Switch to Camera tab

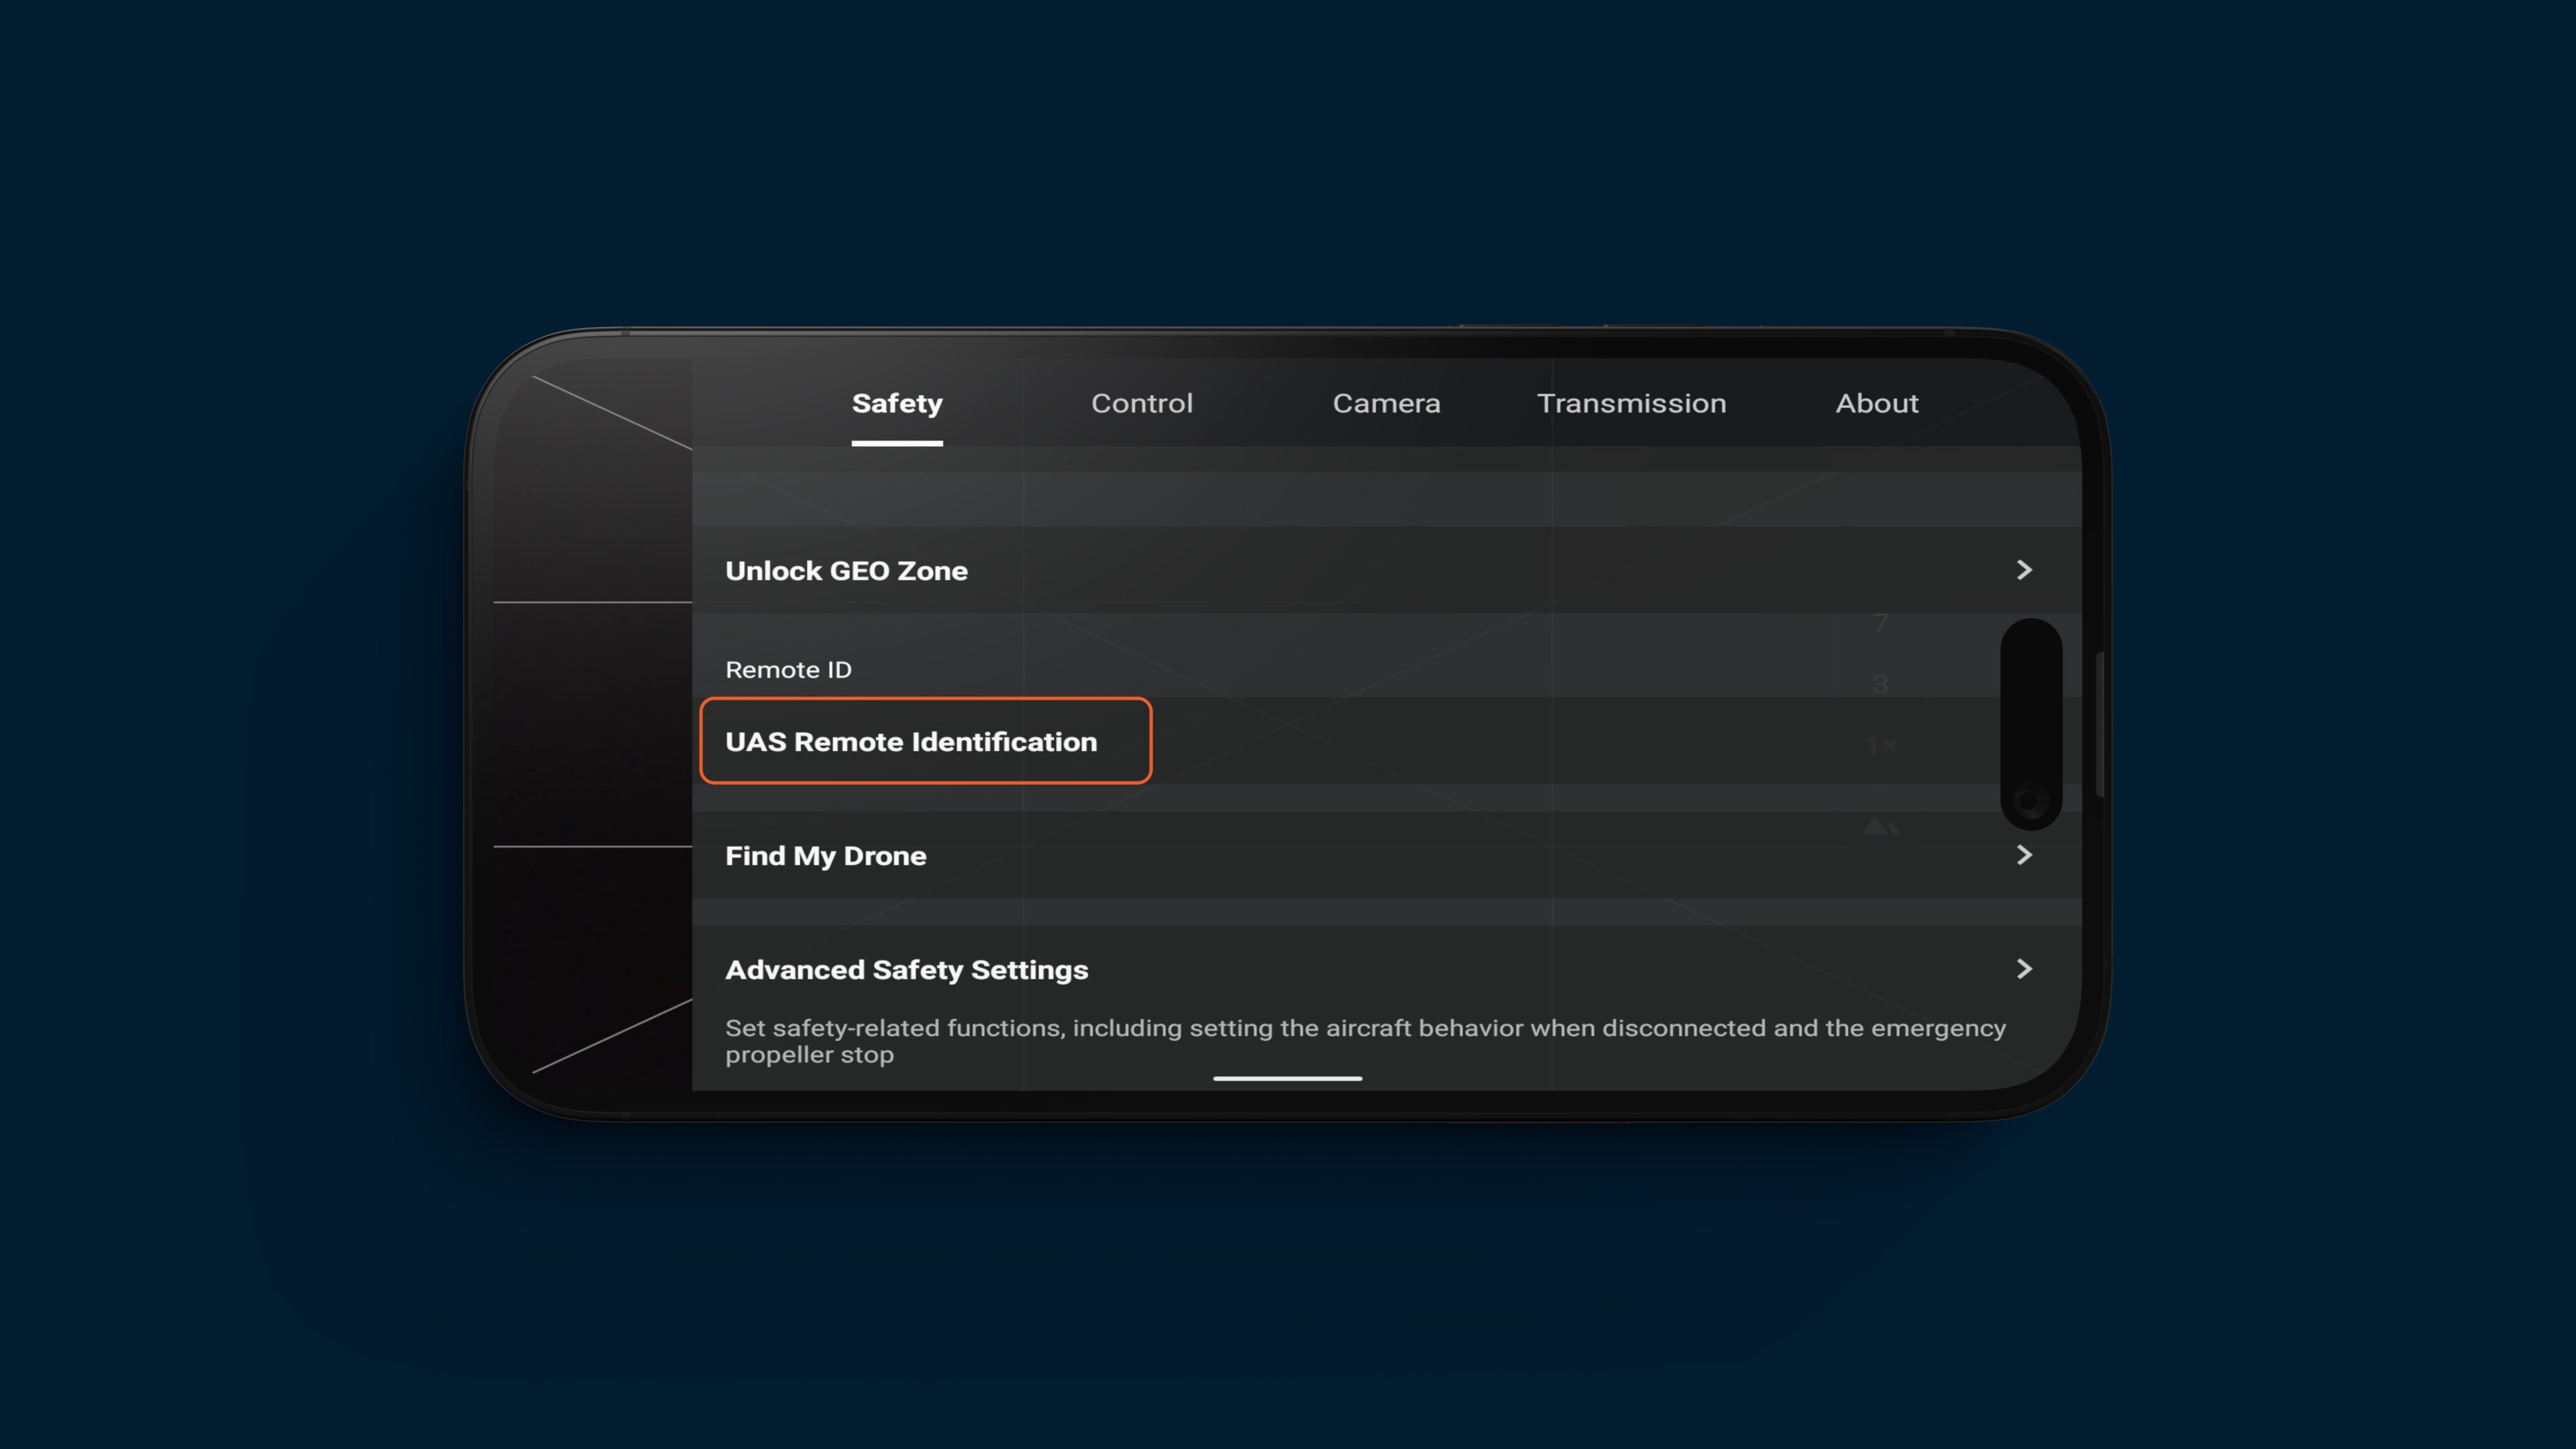[x=1385, y=402]
